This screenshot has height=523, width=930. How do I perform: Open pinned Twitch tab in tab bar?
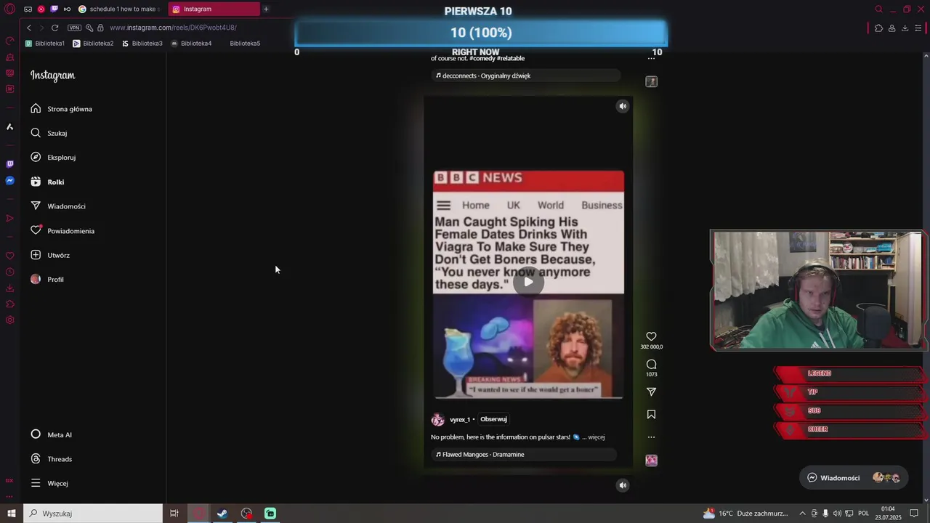(54, 9)
